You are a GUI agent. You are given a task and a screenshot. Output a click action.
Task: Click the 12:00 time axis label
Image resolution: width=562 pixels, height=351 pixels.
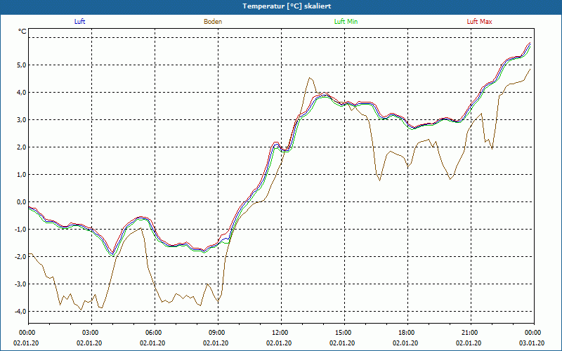coord(282,333)
